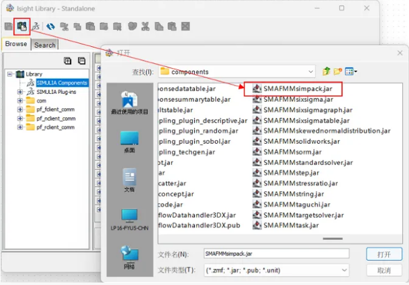Maximize the Isight Library window
The image size is (409, 285).
(x=342, y=8)
